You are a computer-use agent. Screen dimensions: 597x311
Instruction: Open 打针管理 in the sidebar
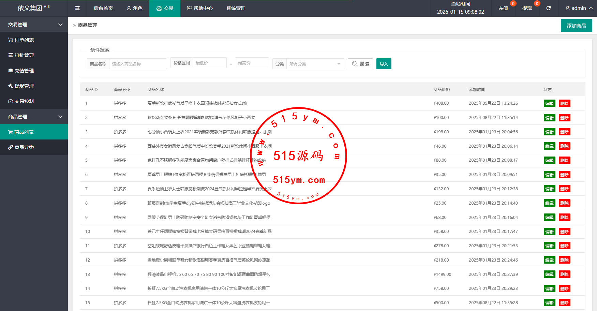point(21,55)
